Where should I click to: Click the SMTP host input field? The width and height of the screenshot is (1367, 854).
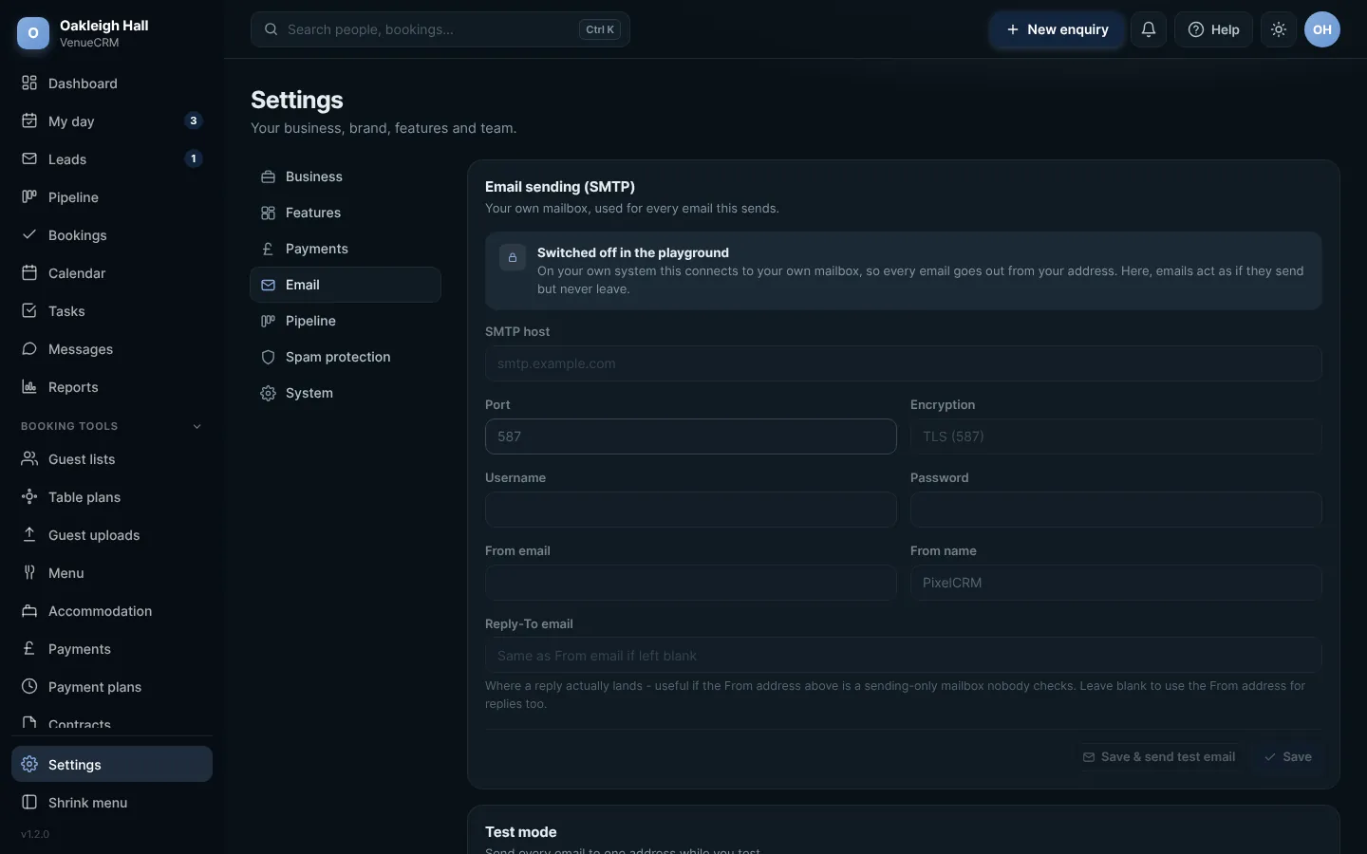click(903, 363)
